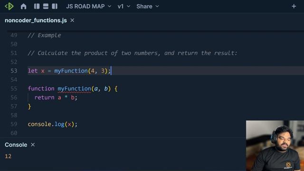Click the '// Example' comment
Screen dimensions: 304x171
(x=44, y=35)
